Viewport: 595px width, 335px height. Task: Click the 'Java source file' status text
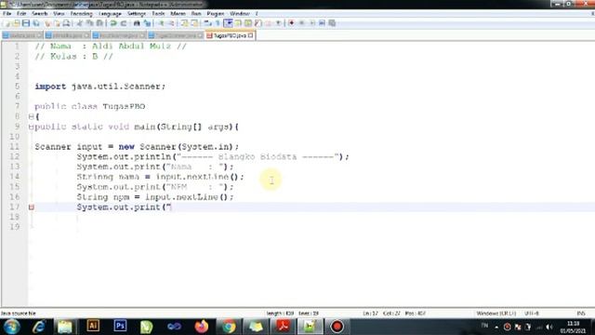19,314
